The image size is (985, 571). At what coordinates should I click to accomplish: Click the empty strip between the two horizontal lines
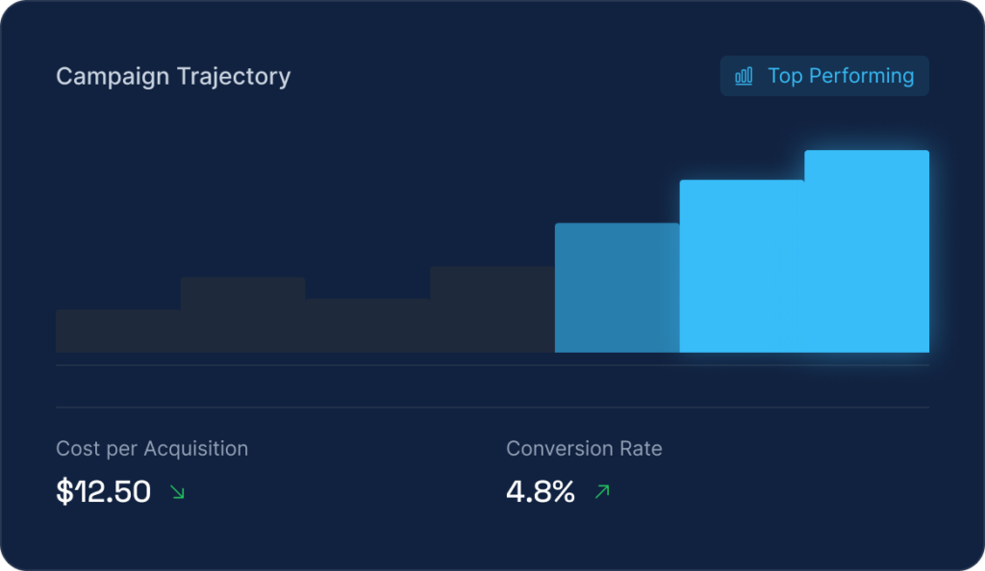pos(492,386)
